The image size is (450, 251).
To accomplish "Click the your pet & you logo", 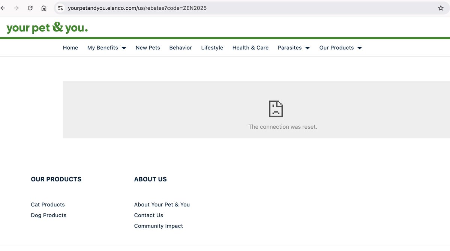I will [x=47, y=28].
